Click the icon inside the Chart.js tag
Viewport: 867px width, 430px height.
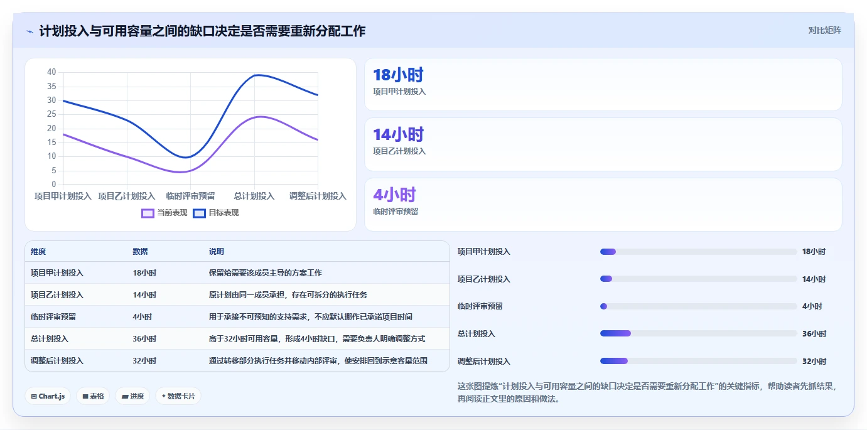(34, 397)
